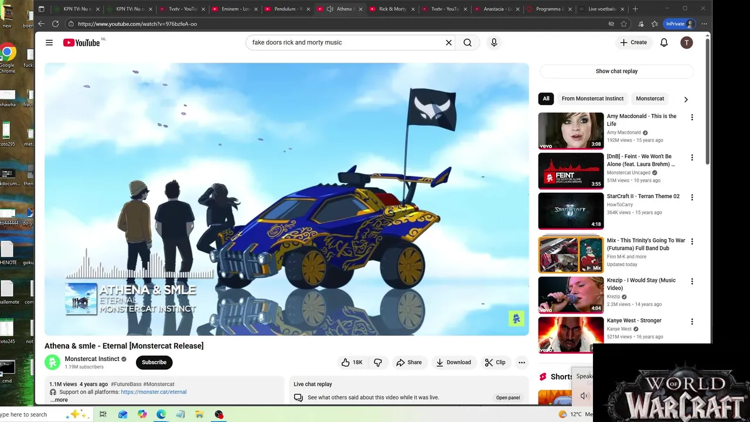Open options for Kanye West Stronger

pyautogui.click(x=692, y=322)
